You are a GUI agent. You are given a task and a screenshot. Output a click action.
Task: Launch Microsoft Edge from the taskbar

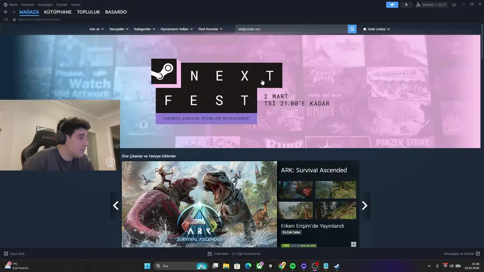click(248, 266)
